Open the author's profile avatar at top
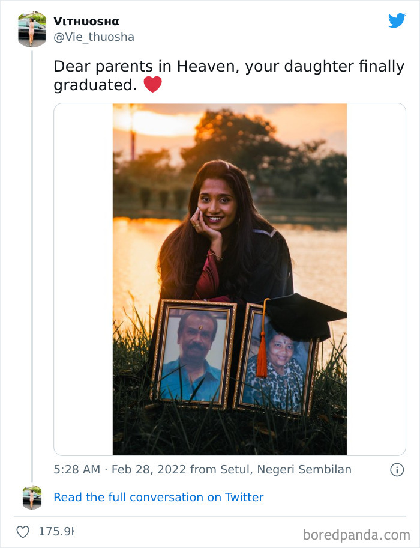 [32, 29]
